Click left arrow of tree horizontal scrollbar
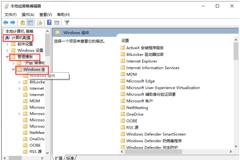Screen dimensions: 240x160 pos(4,158)
